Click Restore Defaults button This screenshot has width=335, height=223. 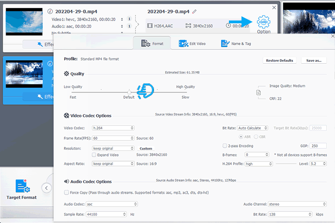(280, 61)
